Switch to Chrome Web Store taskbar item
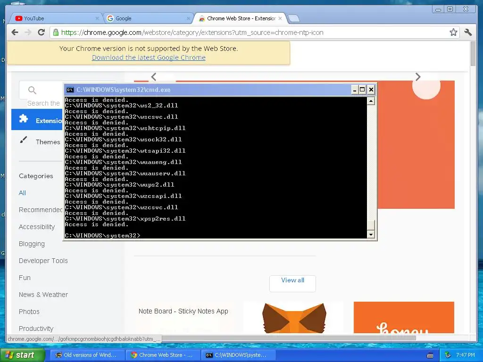This screenshot has width=483, height=362. click(x=162, y=355)
